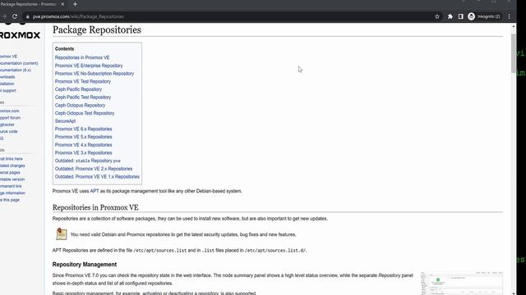Reload the page with the refresh icon
This screenshot has width=526, height=295.
tap(15, 16)
